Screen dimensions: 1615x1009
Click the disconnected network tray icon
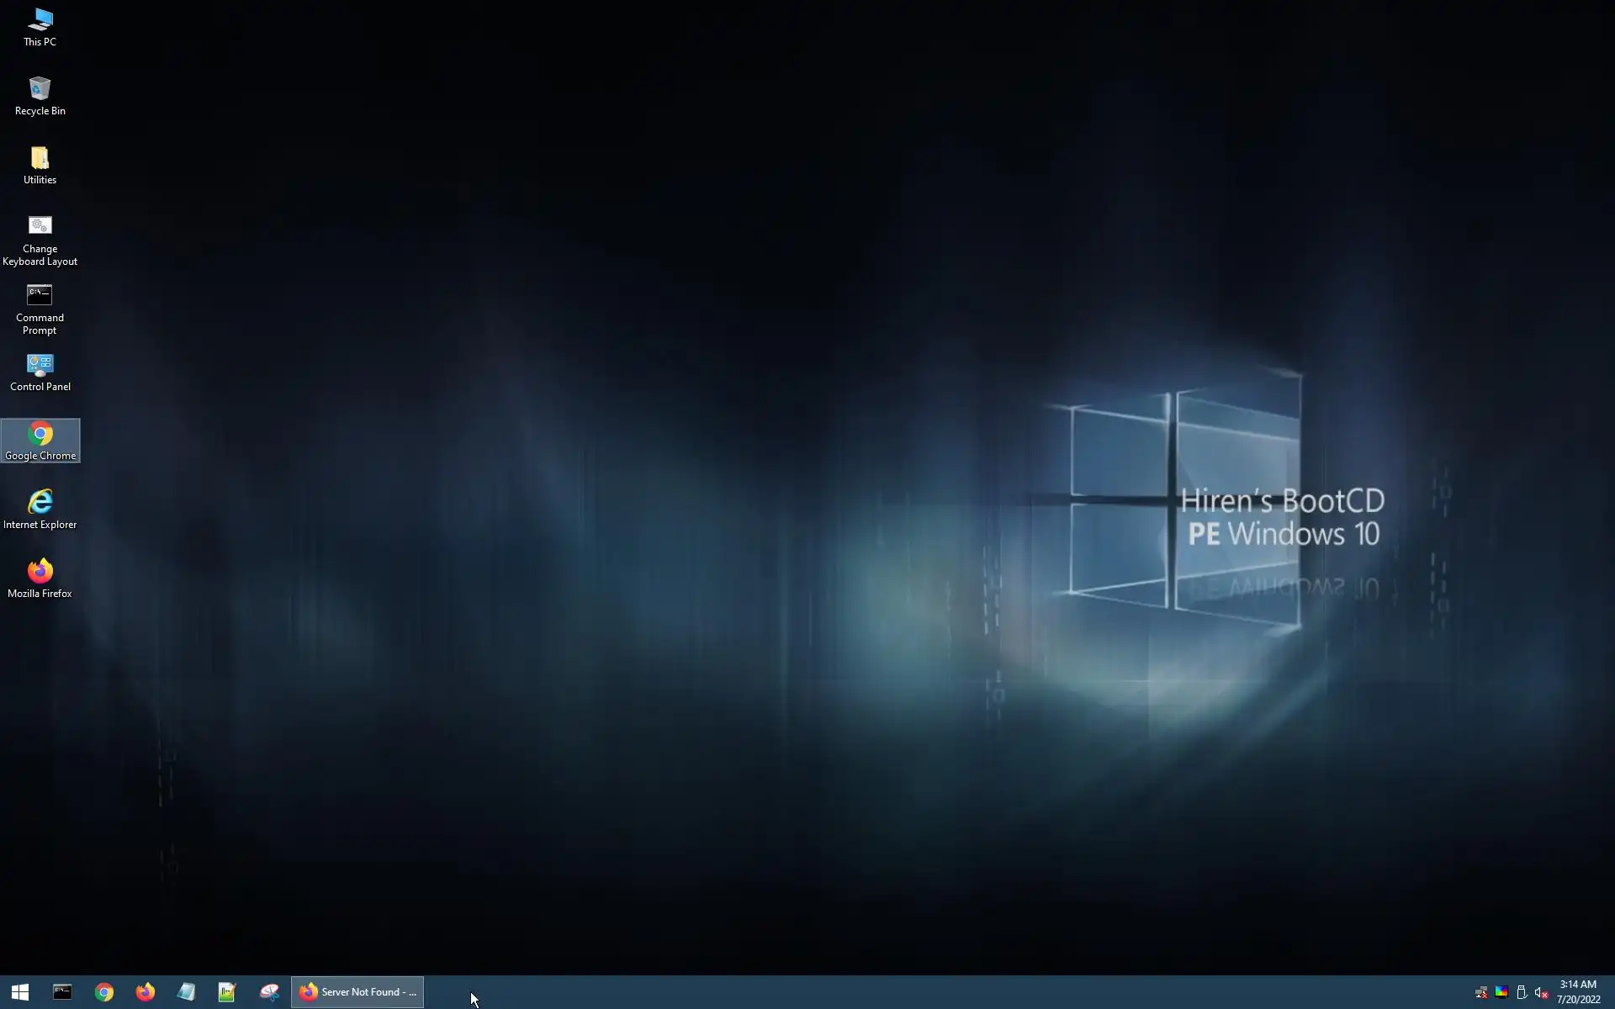click(x=1481, y=993)
